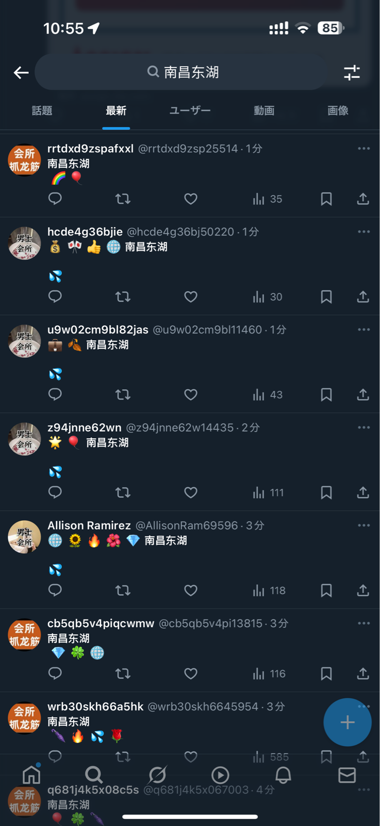This screenshot has height=826, width=380.
Task: Open more options for z94jnne62wn post
Action: tap(364, 427)
